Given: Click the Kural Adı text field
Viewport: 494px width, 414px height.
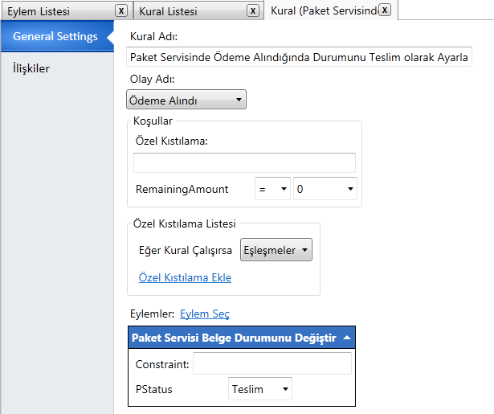Looking at the screenshot, I should pos(300,58).
